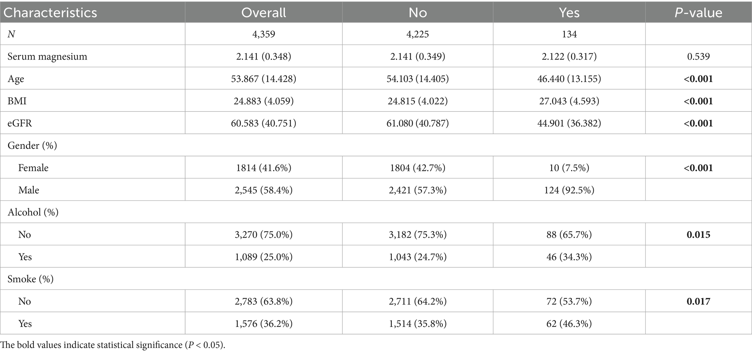Screen dimensions: 752x353
Task: Select the 0.015 P-value cell
Action: [698, 235]
